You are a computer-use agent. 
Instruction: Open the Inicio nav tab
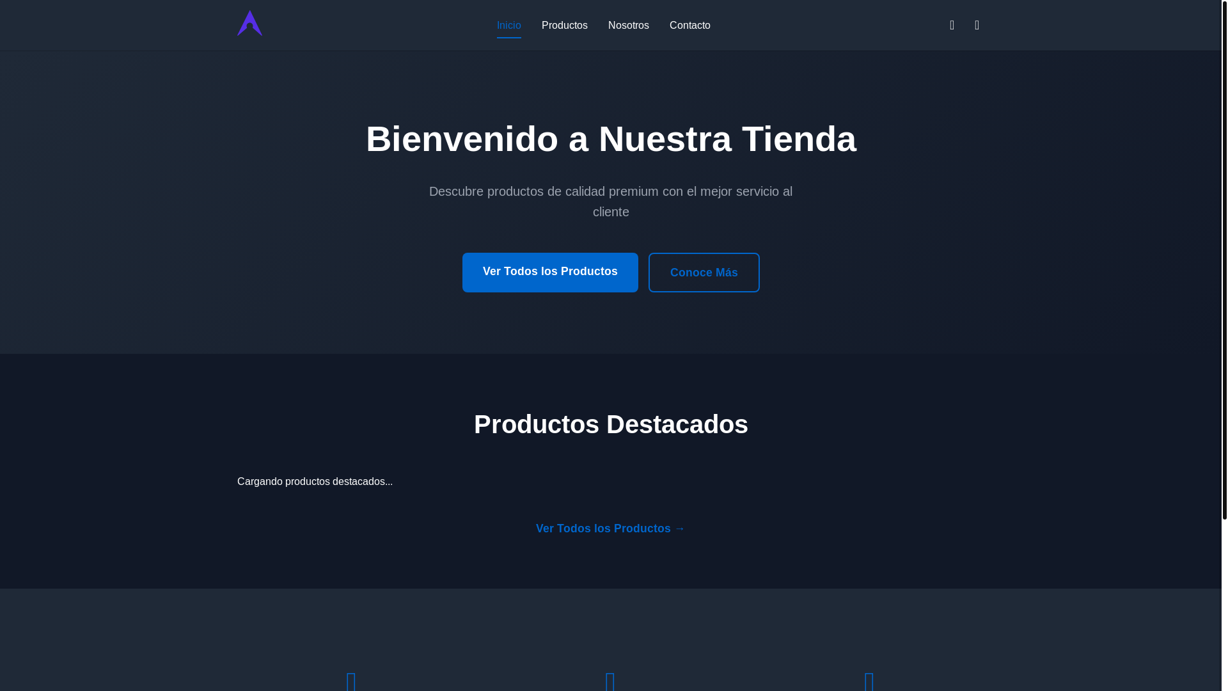(509, 26)
